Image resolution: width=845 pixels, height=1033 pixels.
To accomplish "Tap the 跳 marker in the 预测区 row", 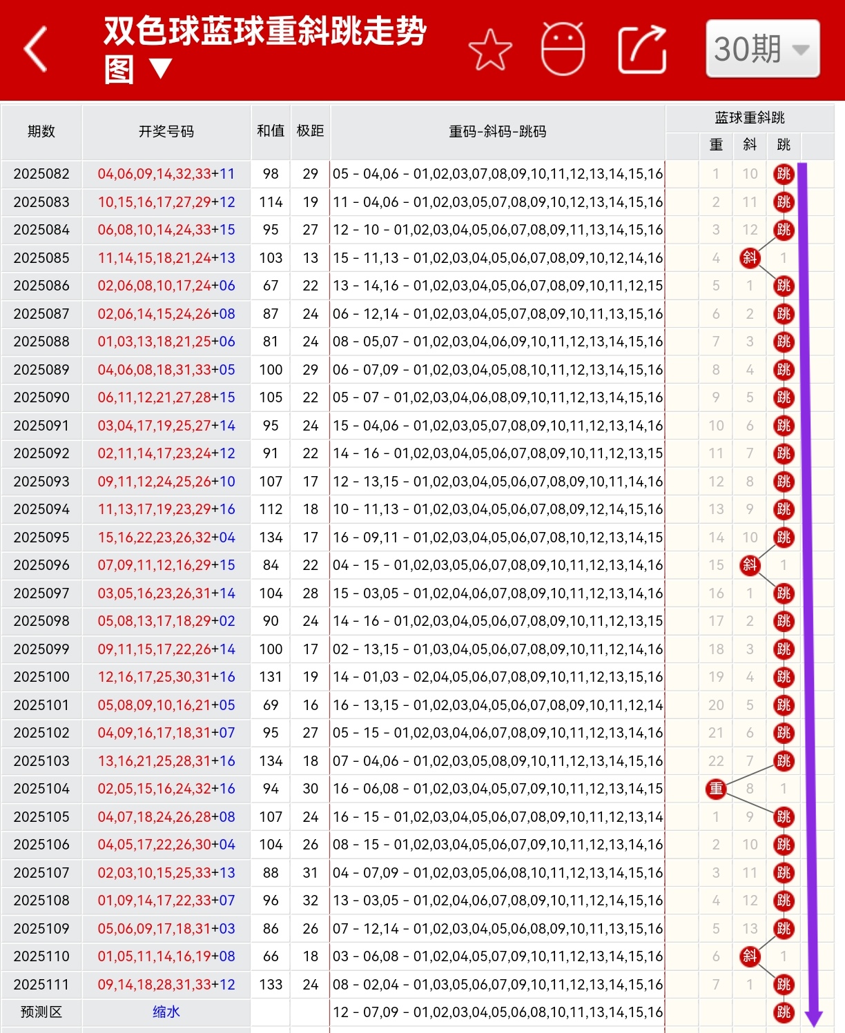I will [x=784, y=1012].
